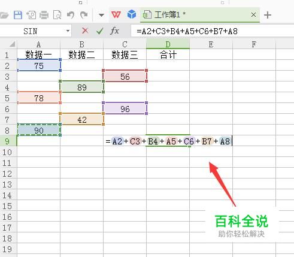294x257 pixels.
Task: Add a new tab with plus button
Action: click(268, 15)
